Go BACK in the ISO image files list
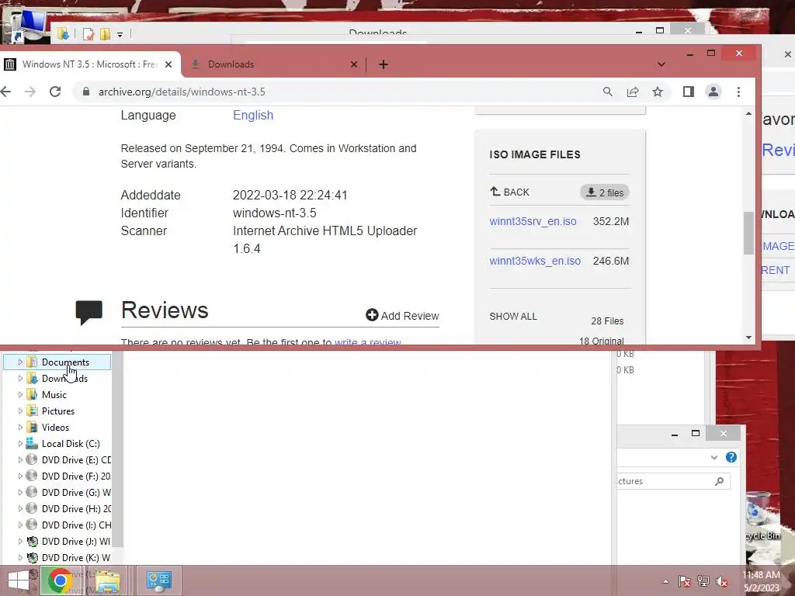795x596 pixels. [509, 192]
